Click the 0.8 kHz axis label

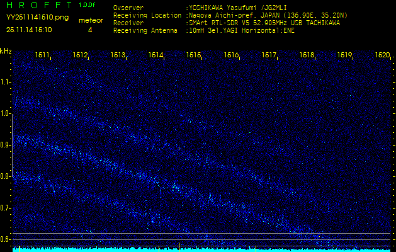(5, 176)
